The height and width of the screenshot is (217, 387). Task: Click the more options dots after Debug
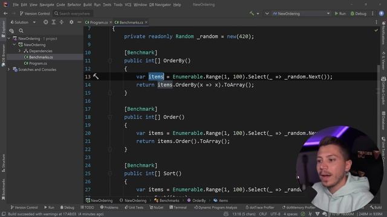pos(372,13)
